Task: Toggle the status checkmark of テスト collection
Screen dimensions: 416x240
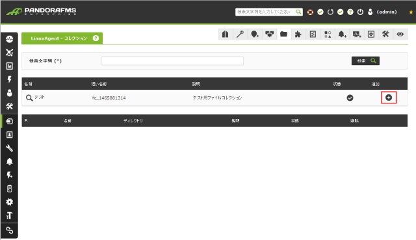Action: click(x=350, y=98)
